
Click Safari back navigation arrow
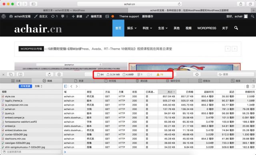(19, 4)
